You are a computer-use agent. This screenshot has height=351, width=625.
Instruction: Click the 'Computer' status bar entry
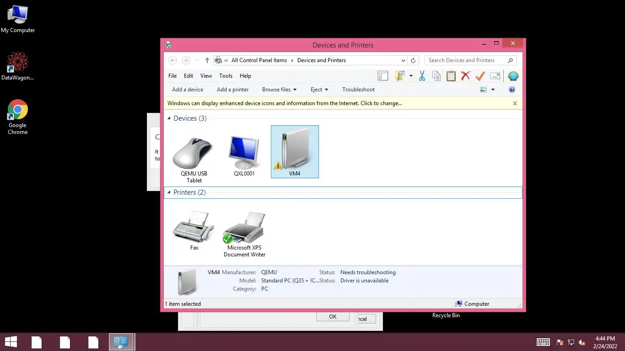point(472,304)
